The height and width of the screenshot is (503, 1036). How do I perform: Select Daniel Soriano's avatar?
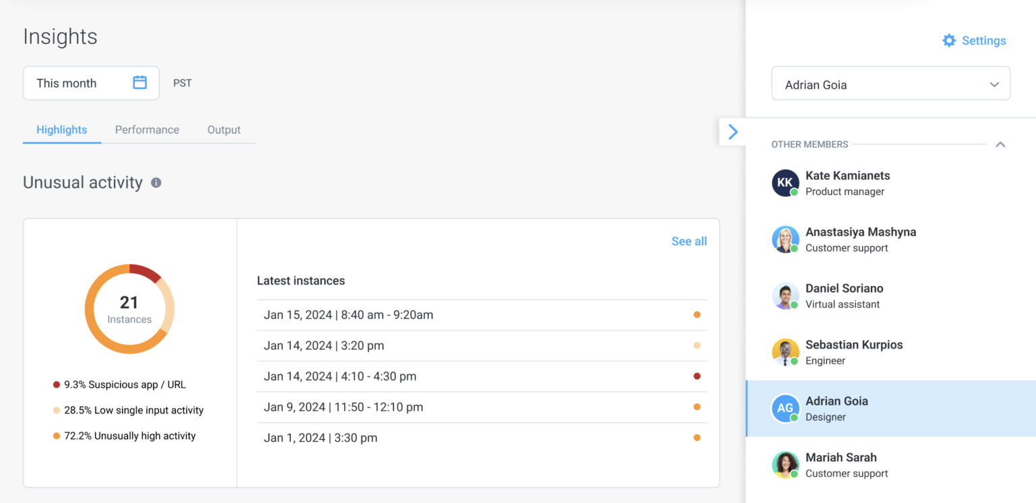tap(785, 295)
